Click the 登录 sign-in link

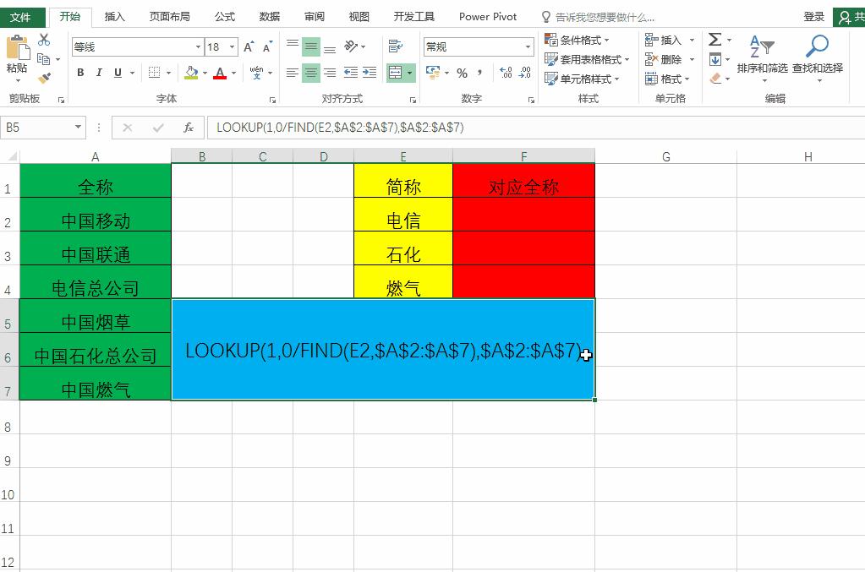tap(813, 17)
